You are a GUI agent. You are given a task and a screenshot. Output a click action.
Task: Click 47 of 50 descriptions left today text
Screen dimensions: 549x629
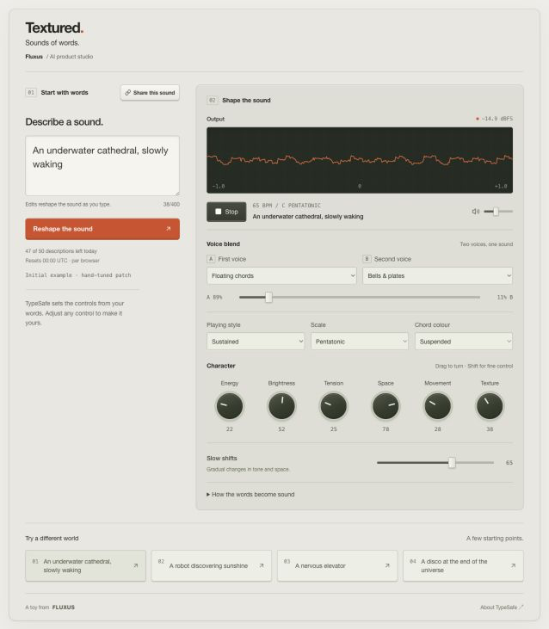point(61,251)
